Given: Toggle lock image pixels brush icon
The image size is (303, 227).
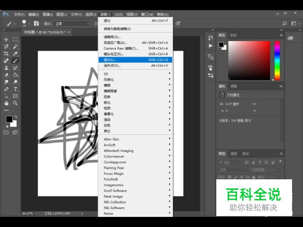Looking at the screenshot, I should [236, 177].
